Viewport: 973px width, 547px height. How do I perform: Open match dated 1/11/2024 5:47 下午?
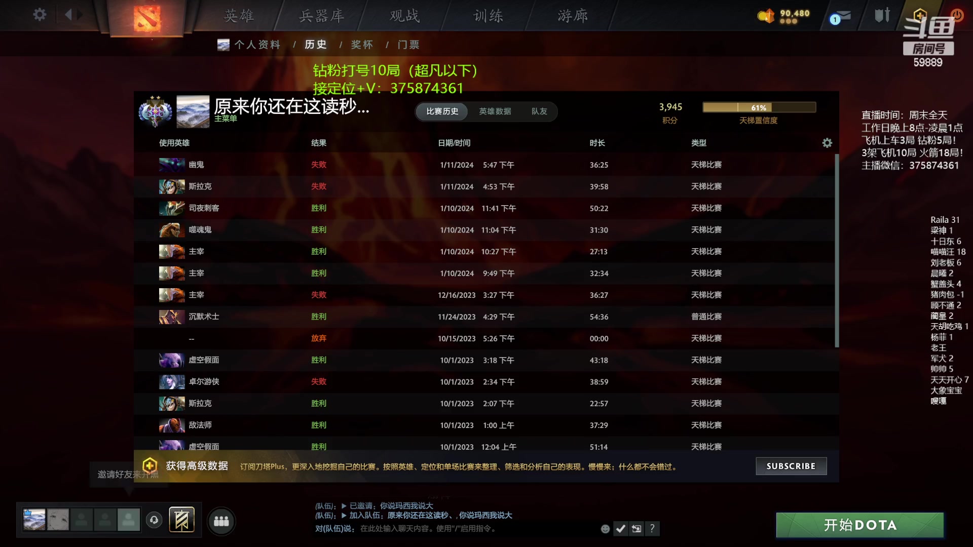click(x=484, y=165)
